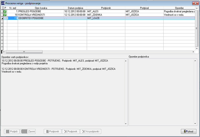Click the 'Opombe vseh podpisnikov:' label
Screen dimensions: 200x137
point(15,57)
